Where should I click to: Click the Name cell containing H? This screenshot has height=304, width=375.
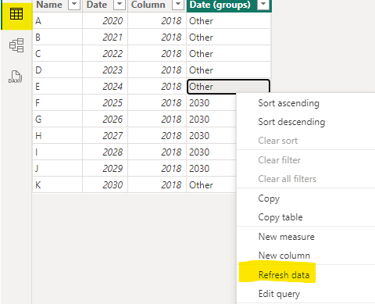(58, 136)
